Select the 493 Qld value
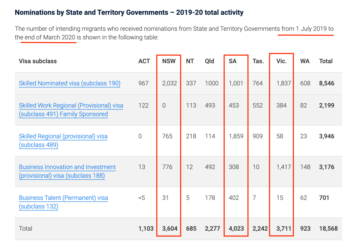This screenshot has height=245, width=352. coord(210,106)
